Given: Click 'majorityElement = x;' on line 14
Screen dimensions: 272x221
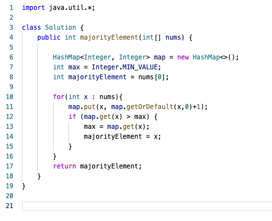Looking at the screenshot, I should coord(122,136).
